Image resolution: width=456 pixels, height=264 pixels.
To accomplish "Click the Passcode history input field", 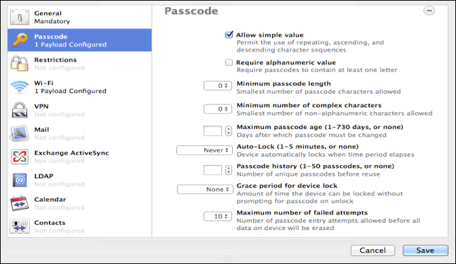I will coord(212,170).
